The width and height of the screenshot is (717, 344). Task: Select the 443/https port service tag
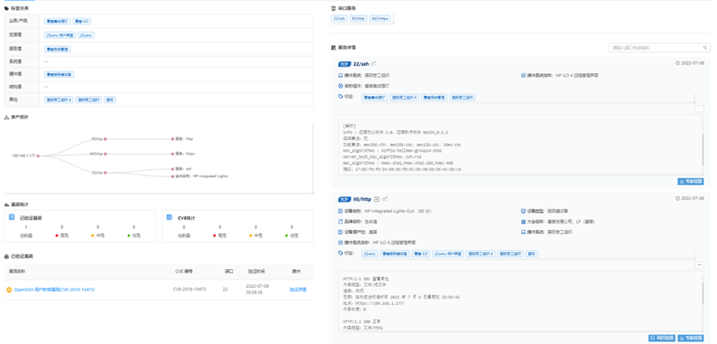click(x=379, y=18)
